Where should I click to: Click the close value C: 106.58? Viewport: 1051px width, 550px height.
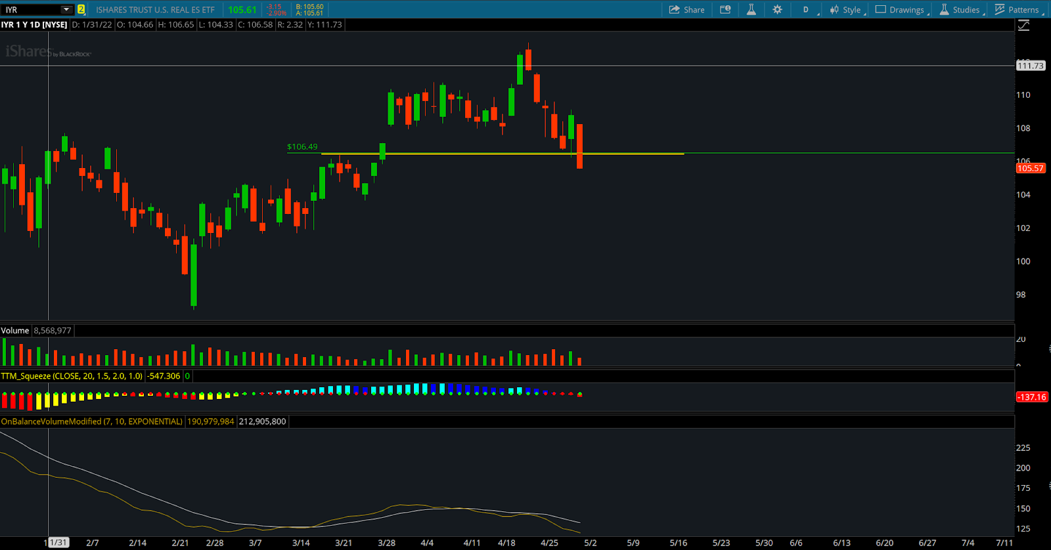[255, 24]
